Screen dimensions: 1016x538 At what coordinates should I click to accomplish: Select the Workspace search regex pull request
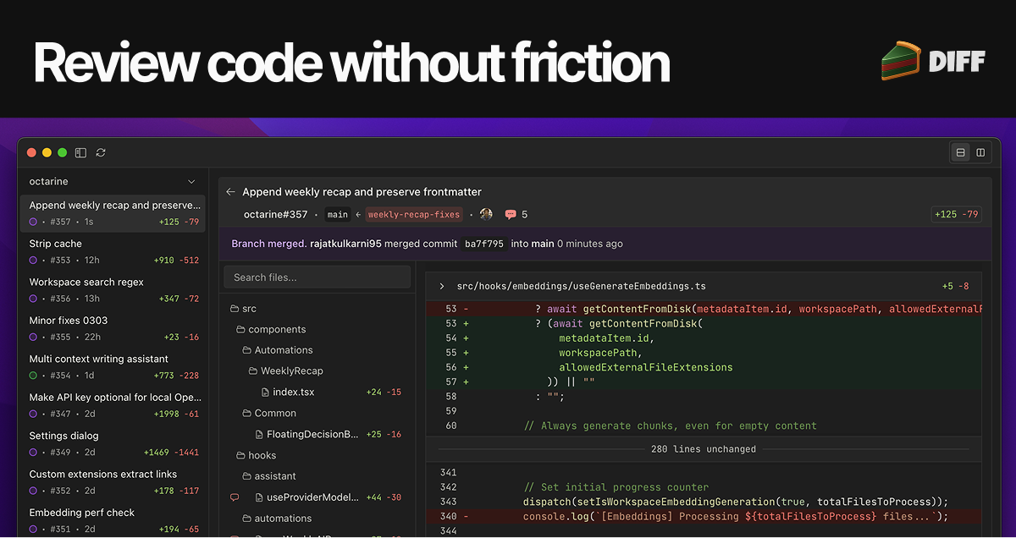(112, 290)
